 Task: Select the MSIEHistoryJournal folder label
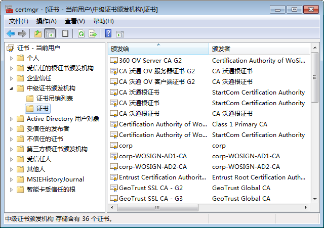55,179
